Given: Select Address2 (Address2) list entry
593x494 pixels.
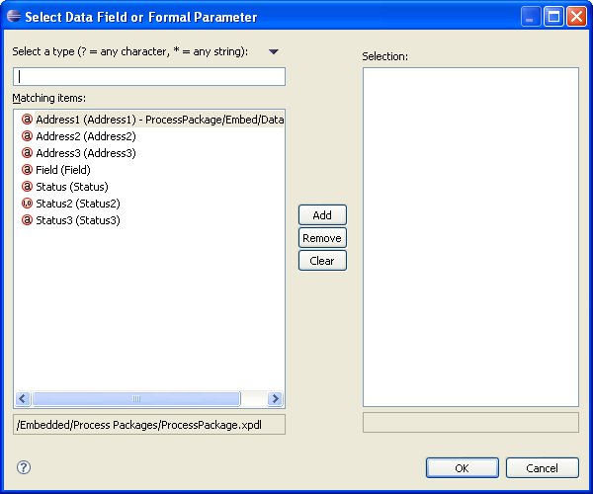Looking at the screenshot, I should (x=85, y=136).
